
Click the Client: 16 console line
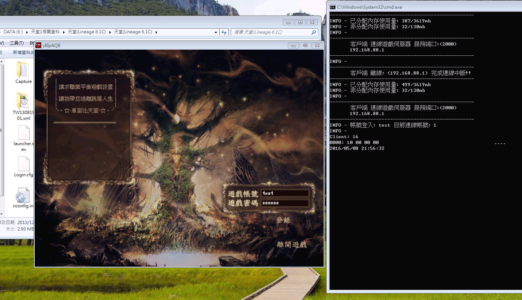point(344,137)
